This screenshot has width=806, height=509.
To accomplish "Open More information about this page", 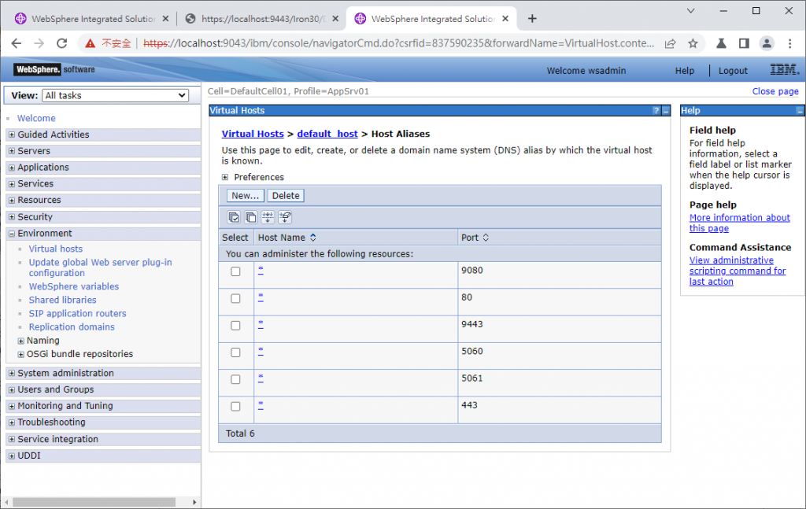I will click(739, 223).
